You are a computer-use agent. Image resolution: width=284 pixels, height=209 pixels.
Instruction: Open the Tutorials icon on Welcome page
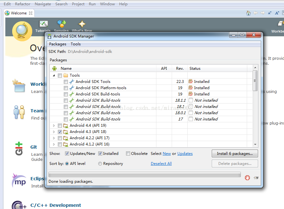tap(43, 24)
